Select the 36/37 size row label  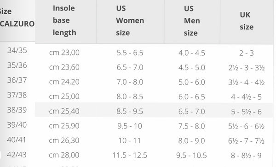[17, 80]
